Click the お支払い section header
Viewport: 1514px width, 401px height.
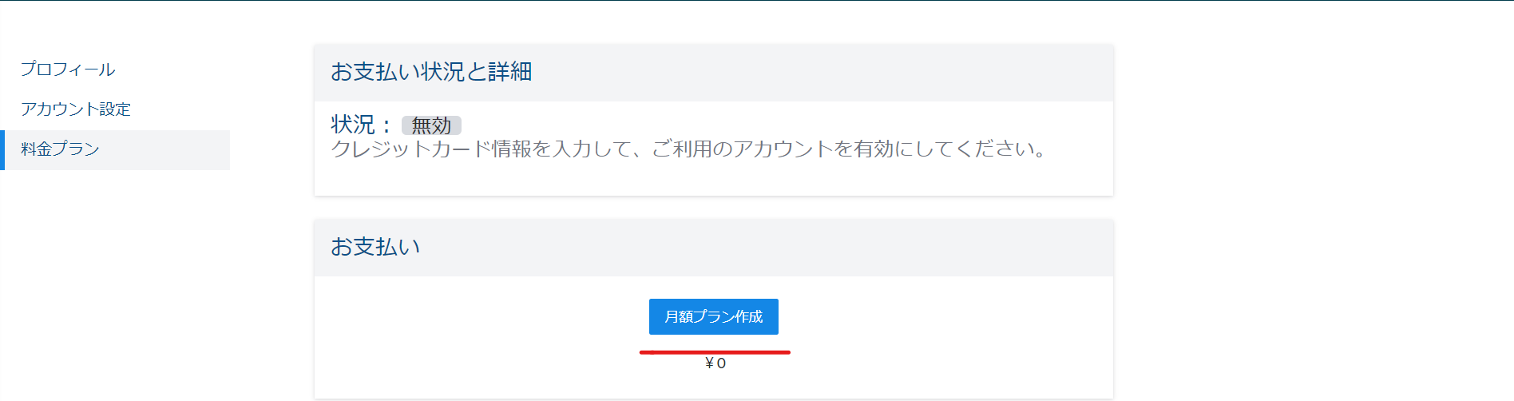pos(714,248)
